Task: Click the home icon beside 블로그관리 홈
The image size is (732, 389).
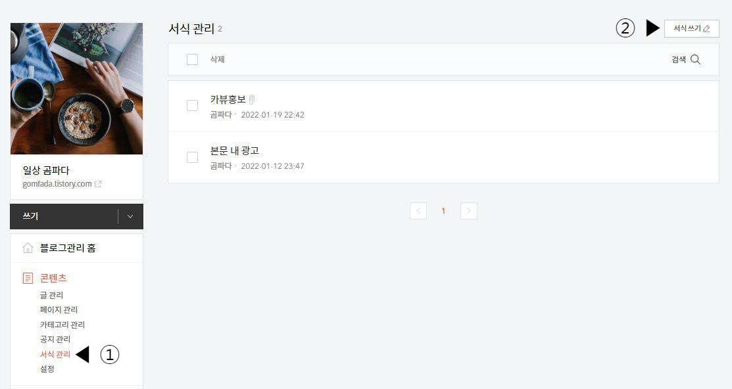Action: pyautogui.click(x=27, y=248)
